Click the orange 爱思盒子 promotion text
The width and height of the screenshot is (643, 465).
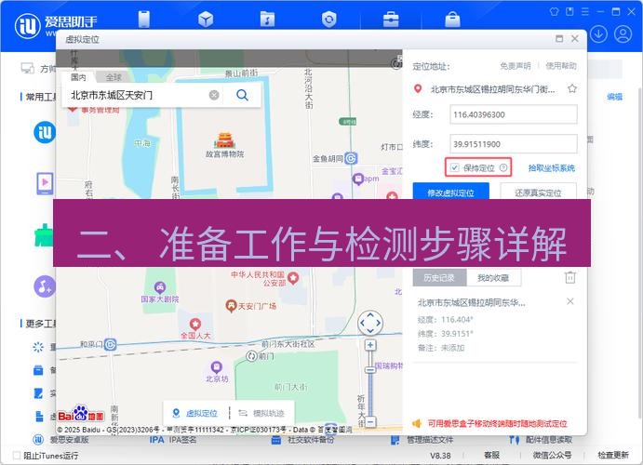[x=497, y=423]
